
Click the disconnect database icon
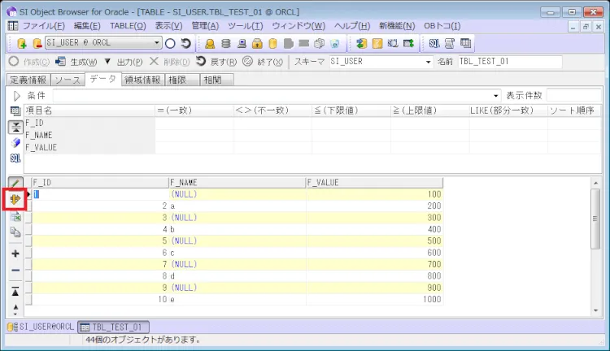(37, 43)
